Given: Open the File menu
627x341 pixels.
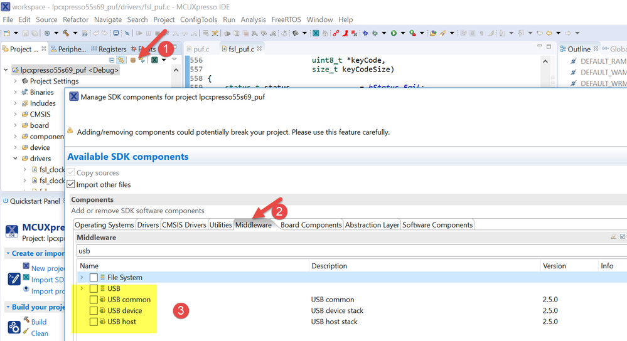Looking at the screenshot, I should [x=8, y=19].
